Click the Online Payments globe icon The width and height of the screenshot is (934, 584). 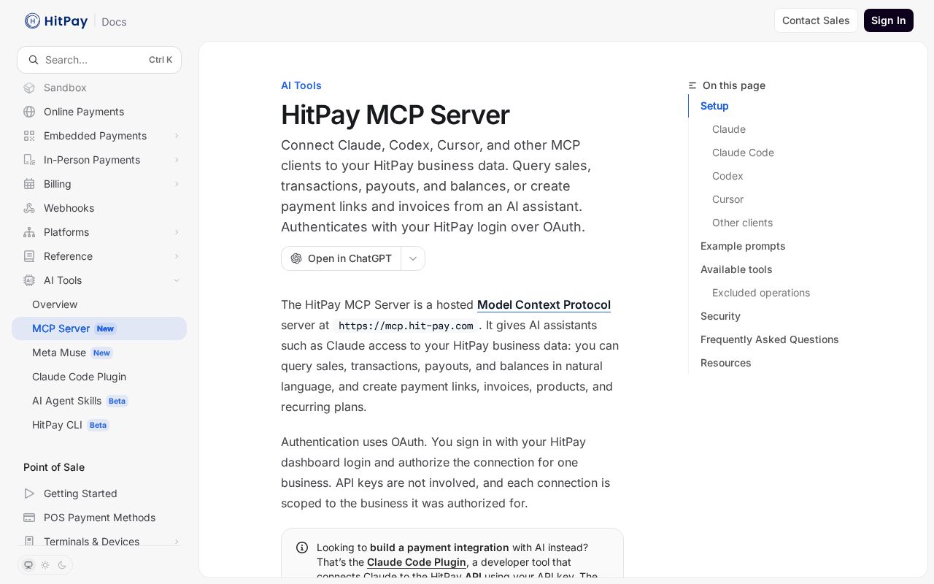[29, 112]
